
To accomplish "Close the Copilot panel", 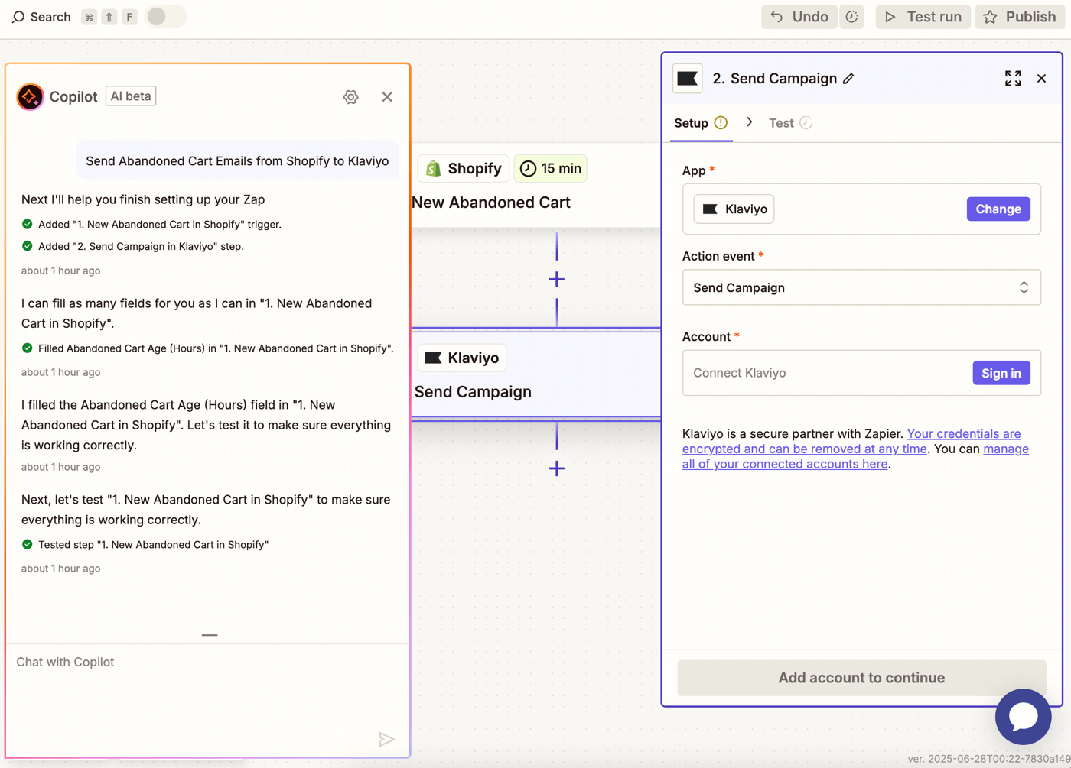I will 387,97.
